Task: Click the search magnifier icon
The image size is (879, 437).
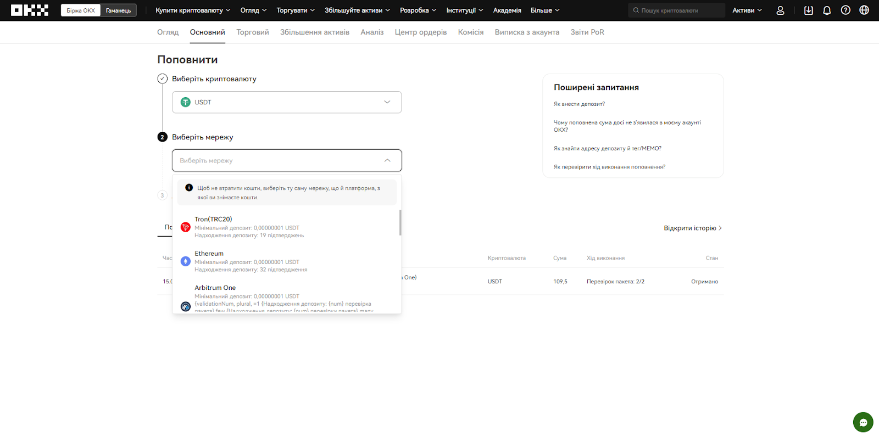Action: point(636,10)
